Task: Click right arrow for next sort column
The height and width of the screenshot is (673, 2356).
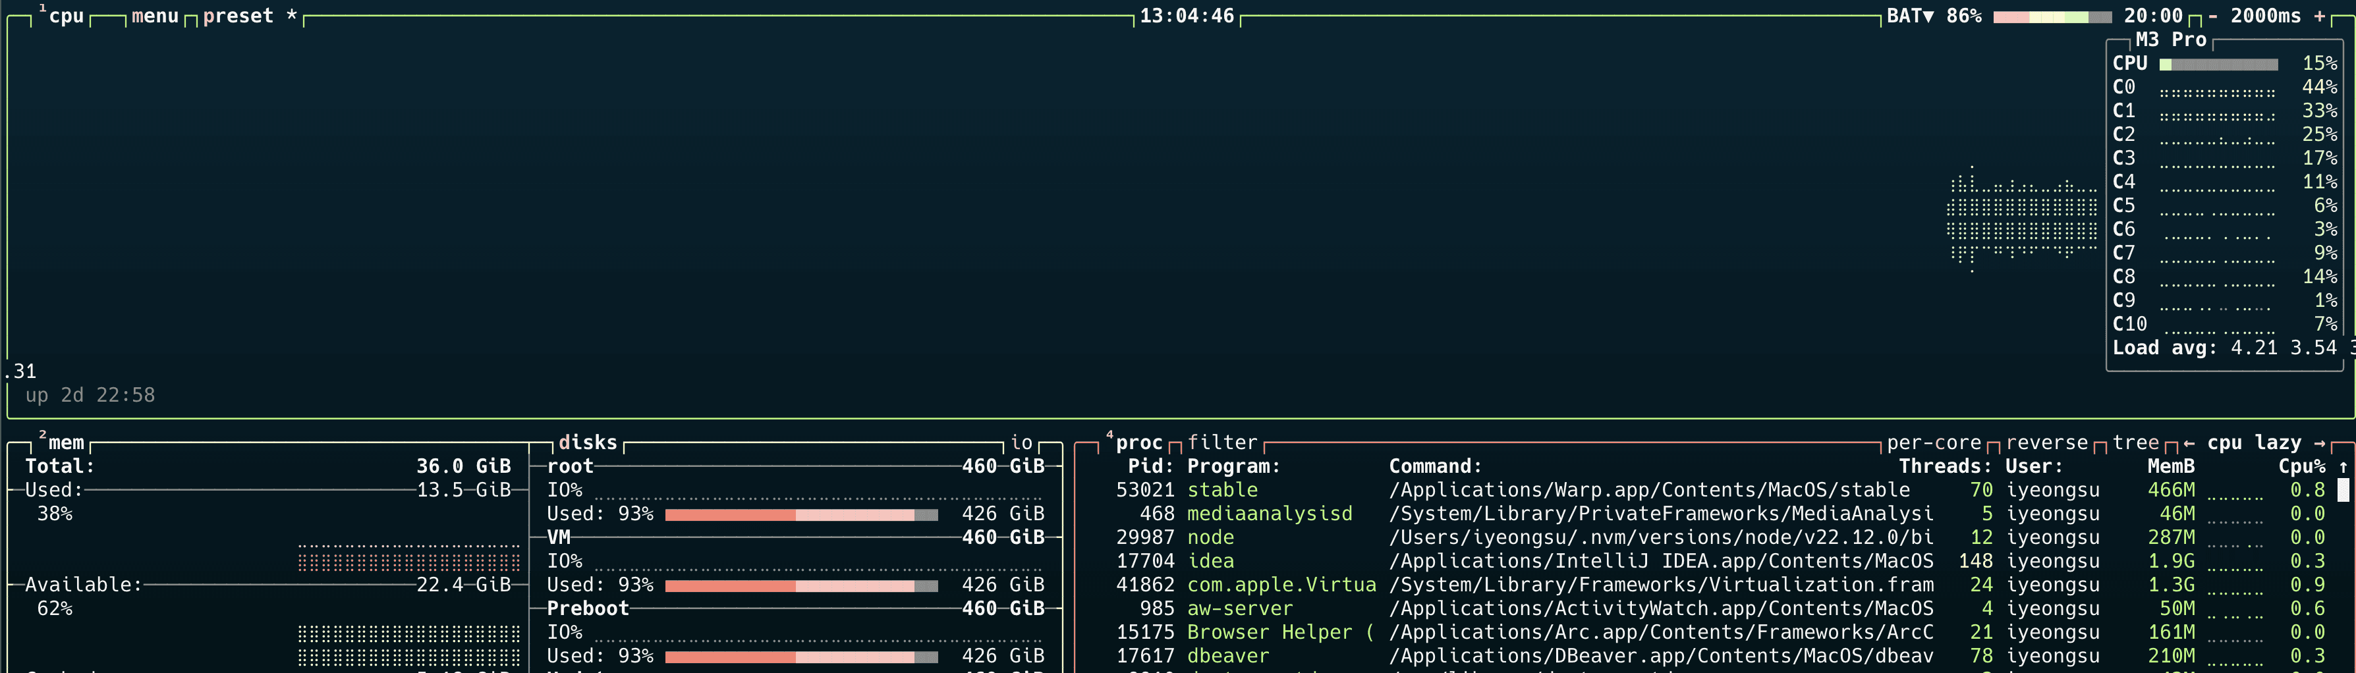Action: coord(2318,443)
